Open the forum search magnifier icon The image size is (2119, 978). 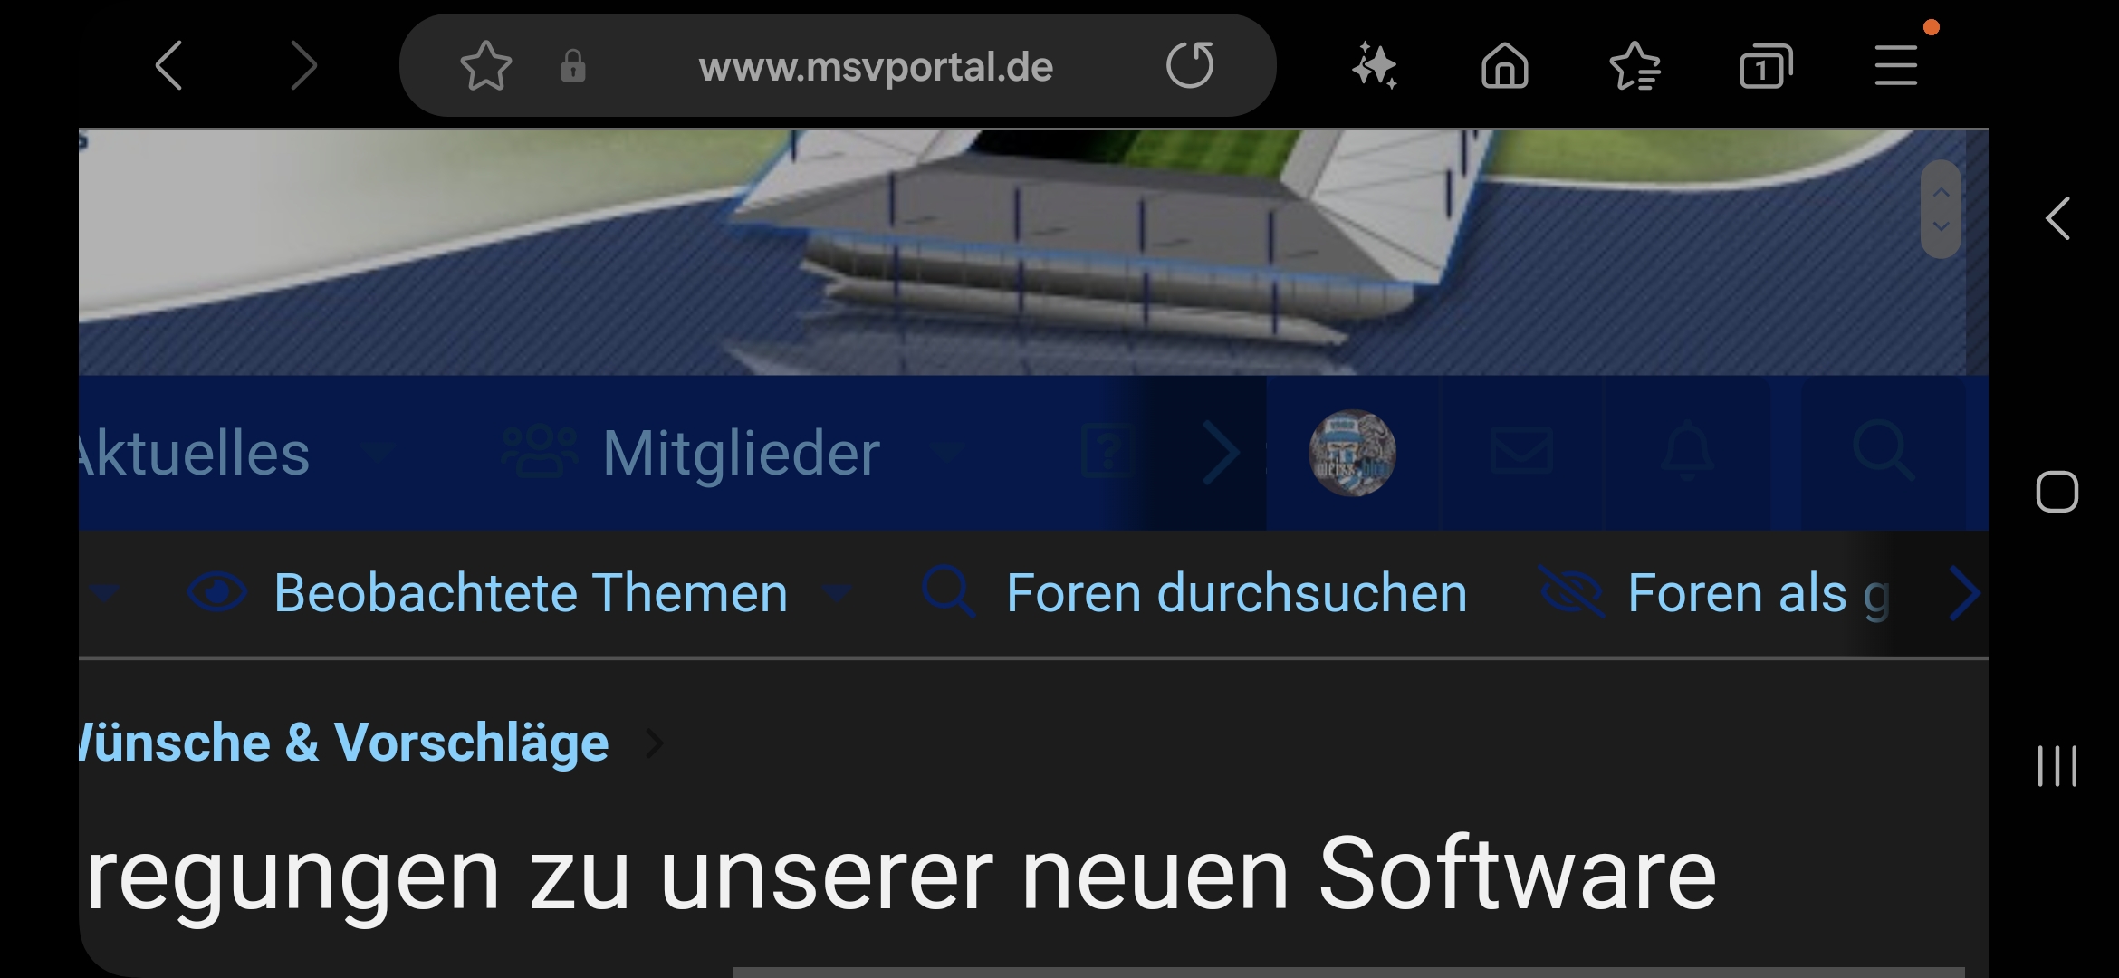(1883, 450)
